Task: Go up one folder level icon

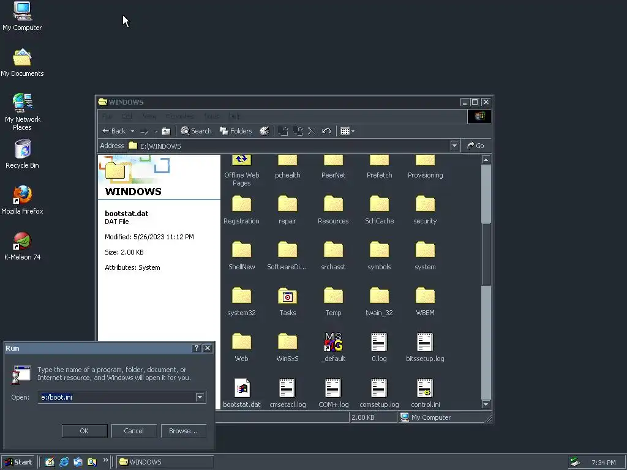Action: 166,131
